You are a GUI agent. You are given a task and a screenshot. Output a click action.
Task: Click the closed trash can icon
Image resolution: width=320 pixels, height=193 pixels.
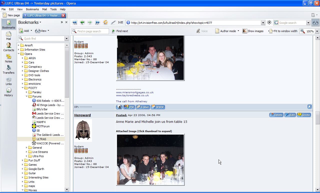[313, 15]
